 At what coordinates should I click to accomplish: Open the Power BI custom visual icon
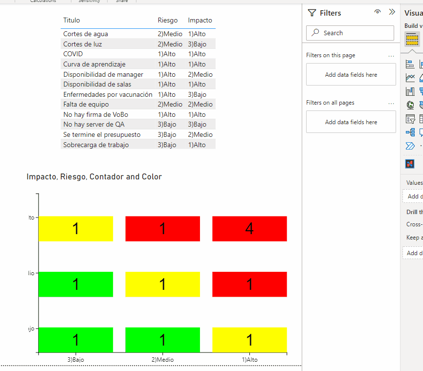[410, 163]
